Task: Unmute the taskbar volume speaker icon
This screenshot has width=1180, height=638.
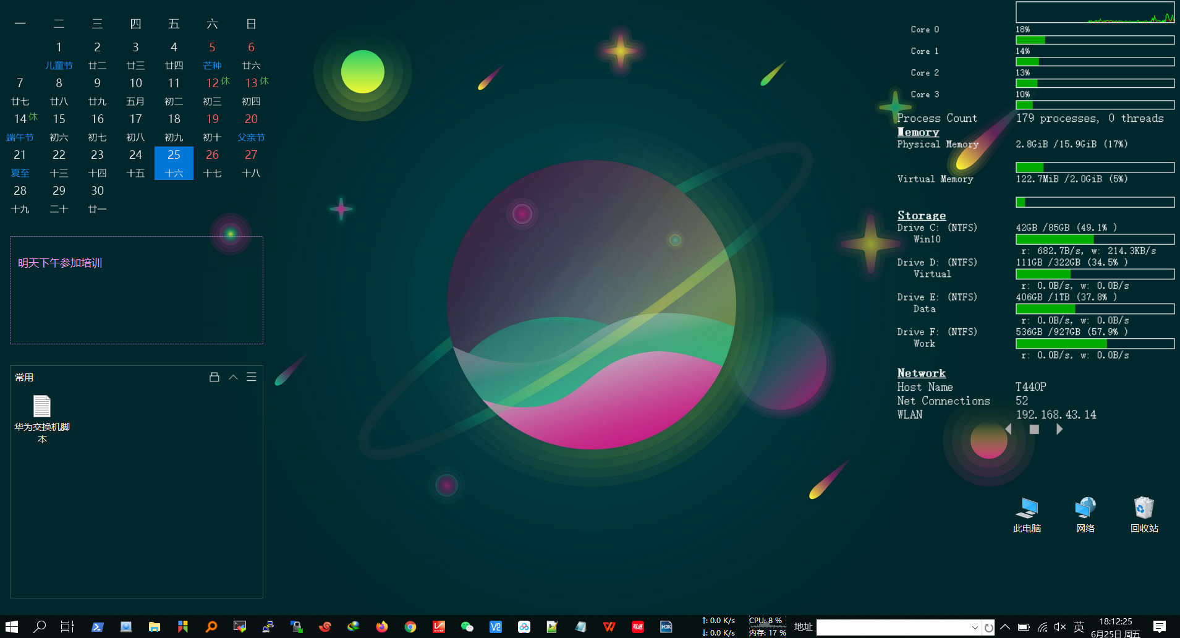Action: (x=1060, y=627)
